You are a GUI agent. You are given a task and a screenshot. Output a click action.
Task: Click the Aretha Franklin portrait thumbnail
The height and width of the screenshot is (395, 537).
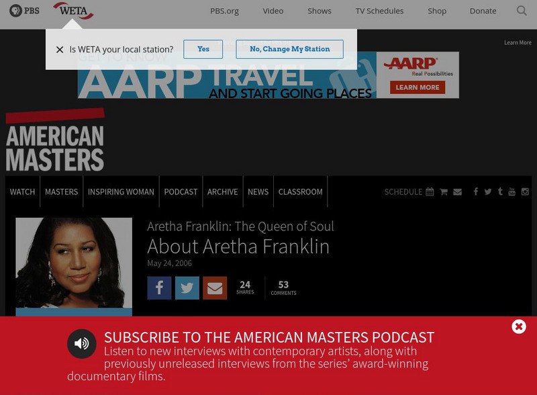tap(74, 263)
